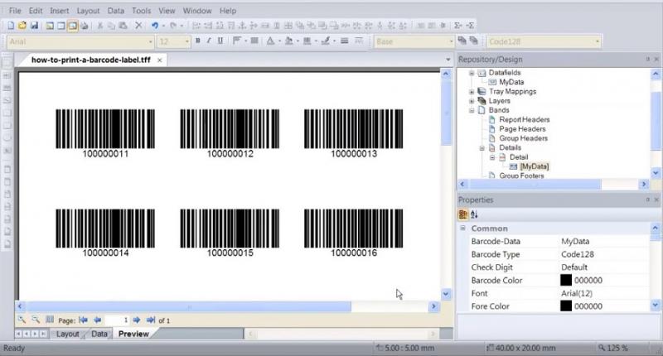Expand the Tray Mappings tree node
Screen dimensions: 663x356
(x=472, y=92)
